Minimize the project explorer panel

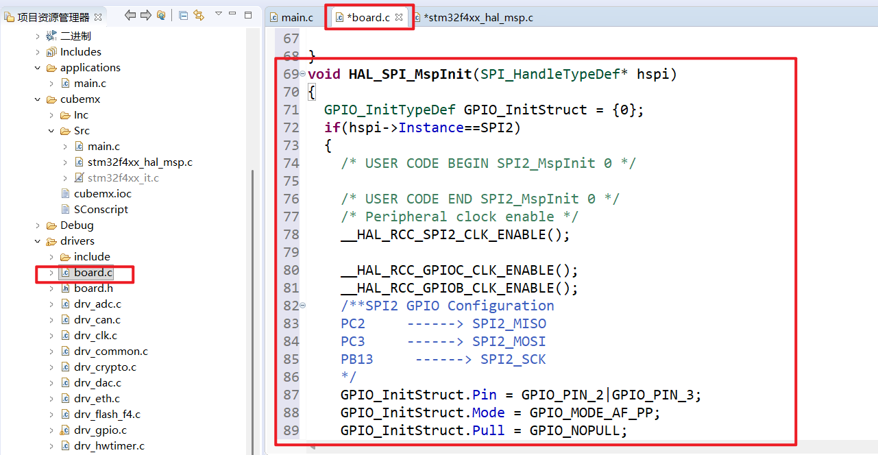click(x=233, y=14)
